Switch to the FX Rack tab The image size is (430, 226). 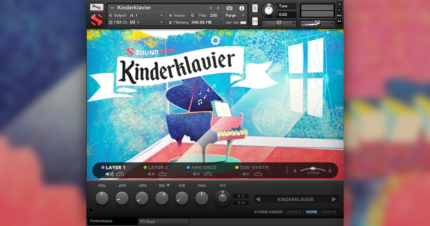click(163, 222)
